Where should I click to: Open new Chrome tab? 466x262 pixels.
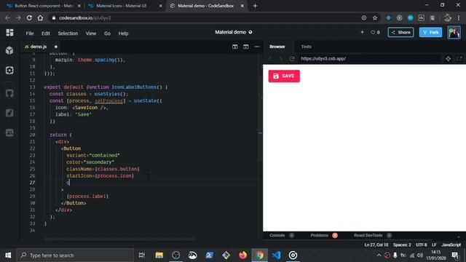(x=255, y=6)
